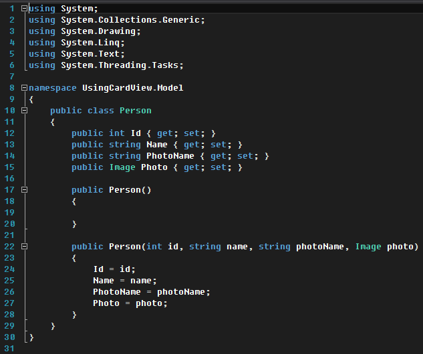
Task: Collapse the parameterless Person() constructor
Action: pos(25,190)
